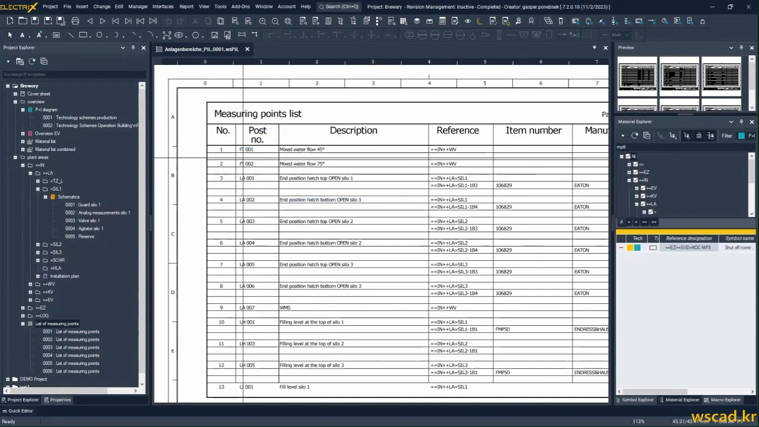
Task: Click the New document icon
Action: tap(10, 21)
